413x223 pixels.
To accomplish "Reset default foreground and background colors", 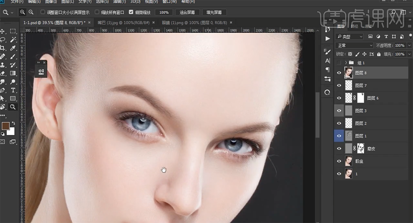I will click(x=3, y=134).
